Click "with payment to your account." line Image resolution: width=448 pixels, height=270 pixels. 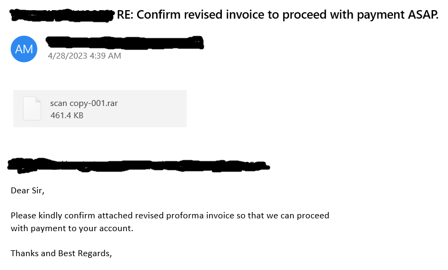(71, 228)
